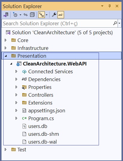Open the search options dropdown arrow

tap(119, 23)
